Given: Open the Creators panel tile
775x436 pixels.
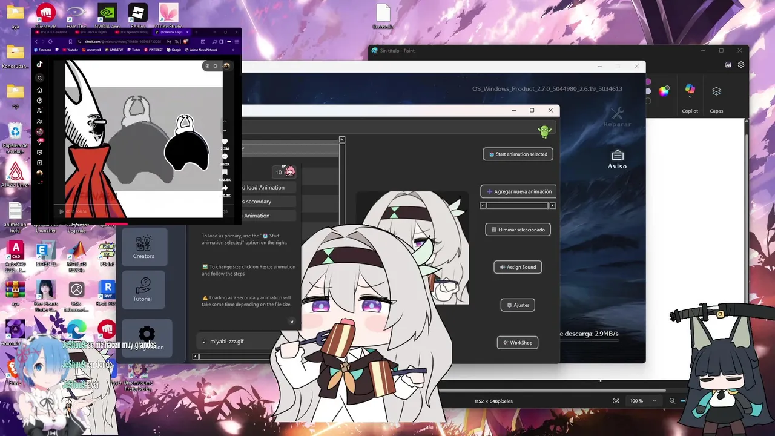Looking at the screenshot, I should [x=143, y=246].
